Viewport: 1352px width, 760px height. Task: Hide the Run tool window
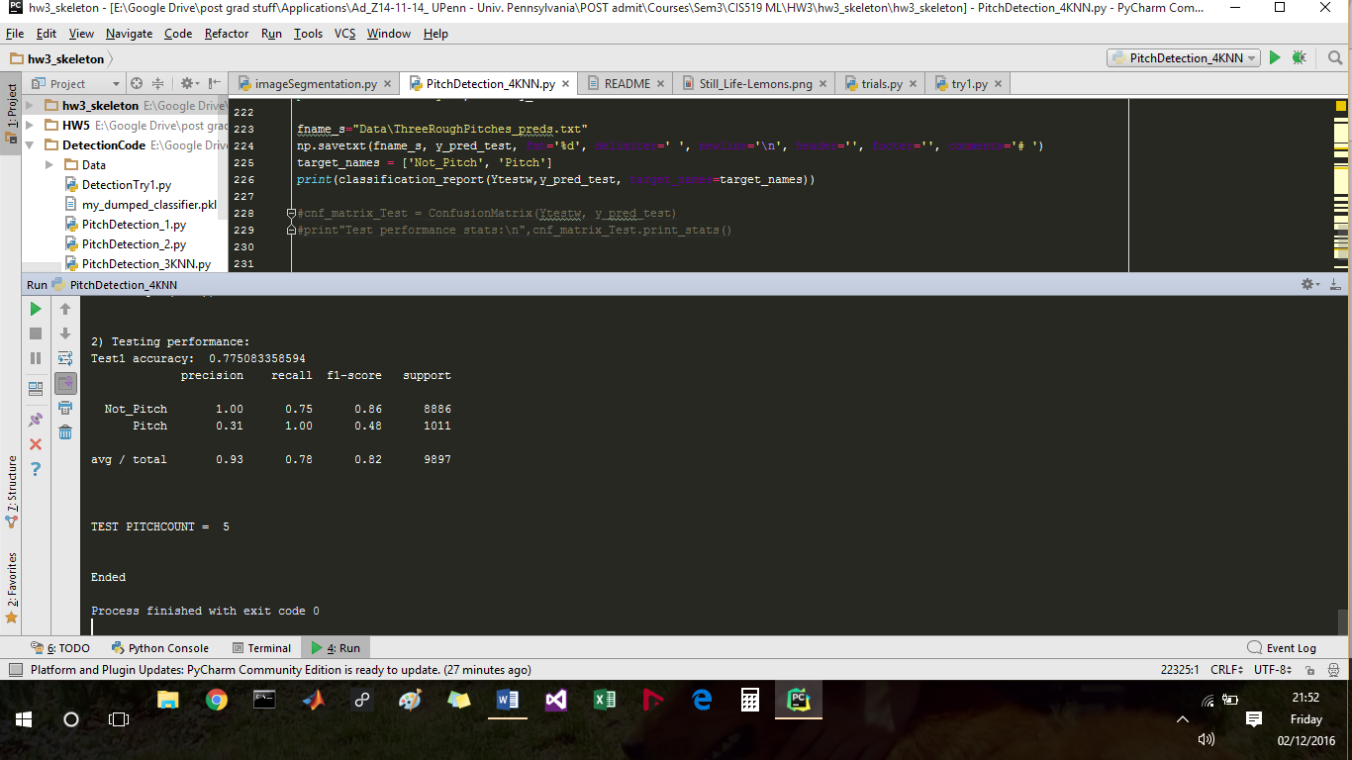[1335, 284]
